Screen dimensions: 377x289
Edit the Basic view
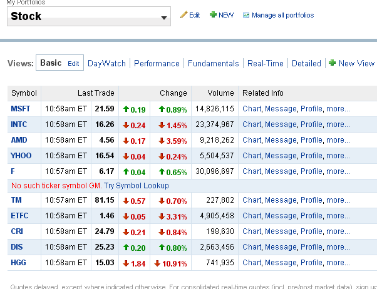[x=73, y=63]
